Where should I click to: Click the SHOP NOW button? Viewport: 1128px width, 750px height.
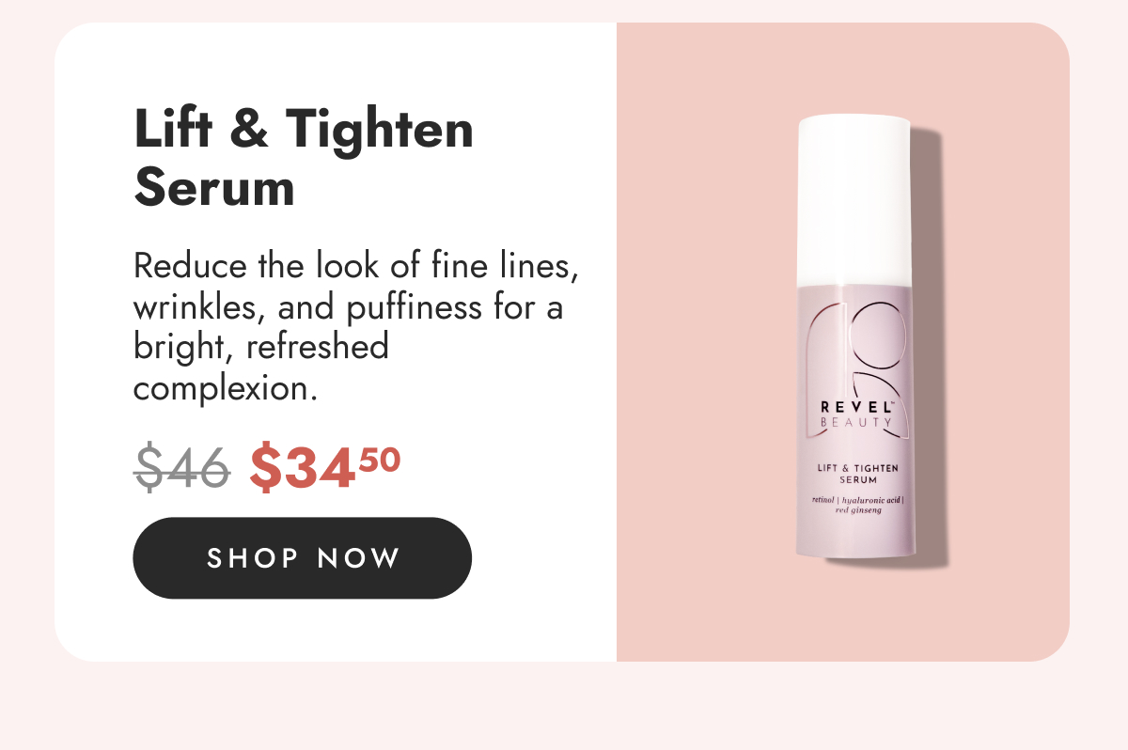coord(302,558)
